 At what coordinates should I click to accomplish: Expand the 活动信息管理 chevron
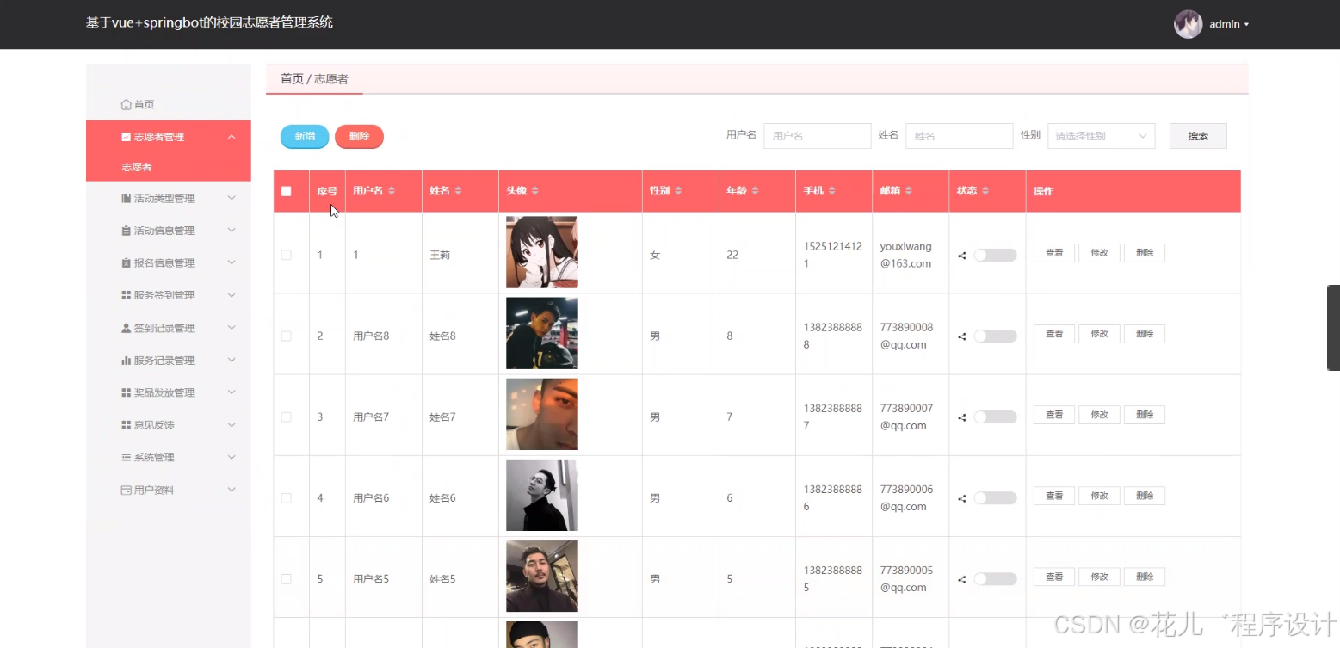[x=232, y=231]
